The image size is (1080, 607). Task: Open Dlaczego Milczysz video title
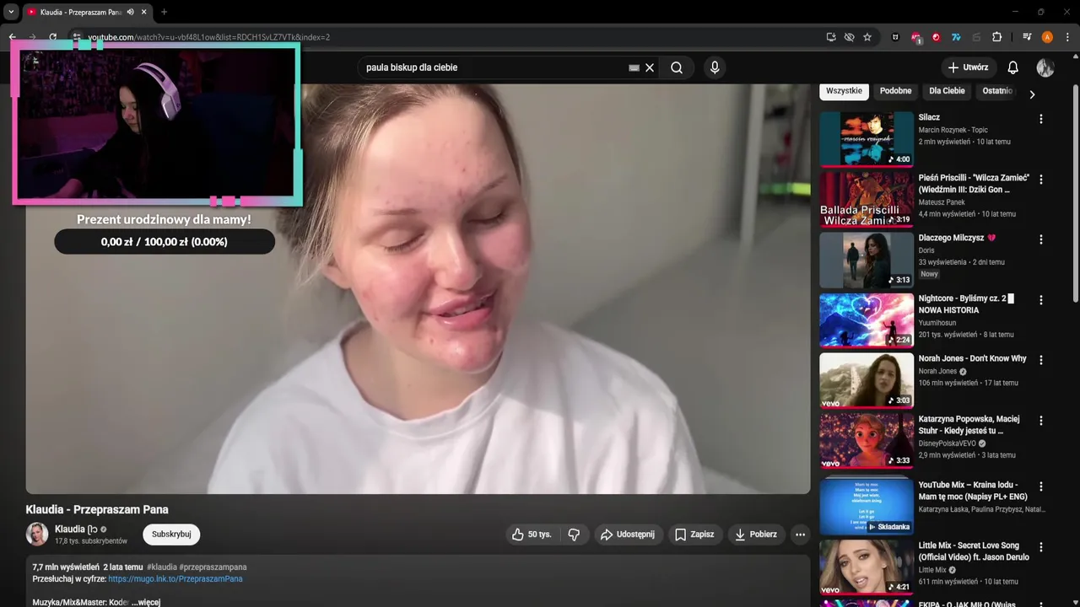[957, 238]
